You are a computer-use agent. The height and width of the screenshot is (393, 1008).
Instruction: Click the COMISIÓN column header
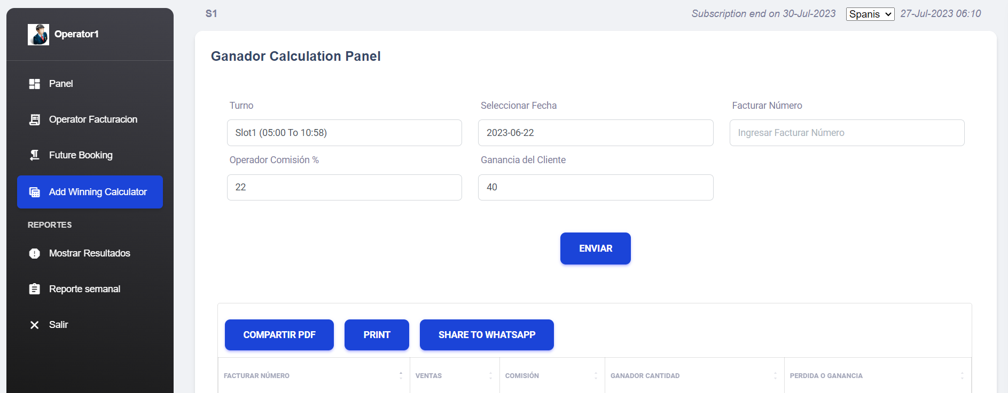pyautogui.click(x=552, y=375)
